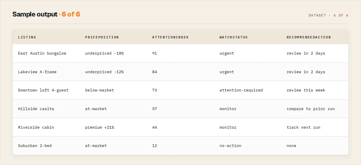
Task: Click the LISTING column header
Action: coord(27,37)
